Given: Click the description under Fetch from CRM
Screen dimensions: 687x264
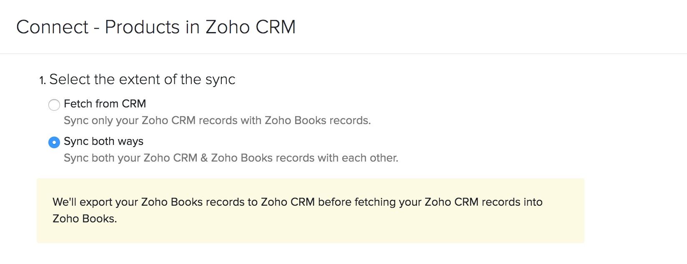Looking at the screenshot, I should pyautogui.click(x=217, y=120).
